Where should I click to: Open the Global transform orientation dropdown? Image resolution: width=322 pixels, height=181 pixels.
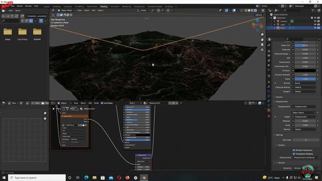143,11
